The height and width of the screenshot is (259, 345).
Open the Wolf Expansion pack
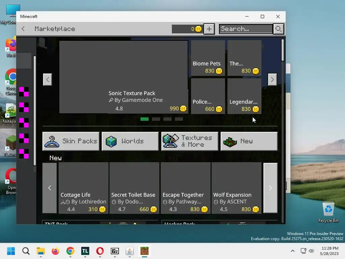236,188
